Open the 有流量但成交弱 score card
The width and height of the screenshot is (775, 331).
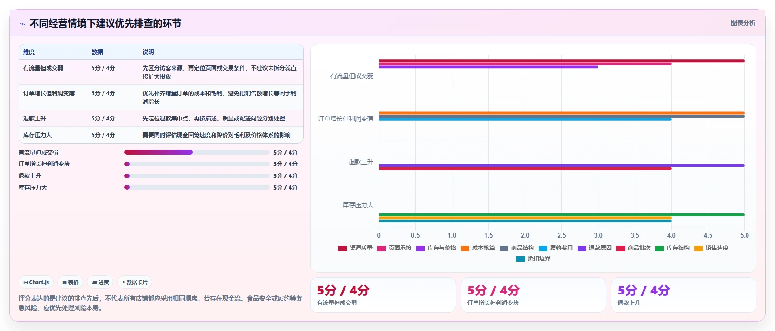click(x=383, y=295)
